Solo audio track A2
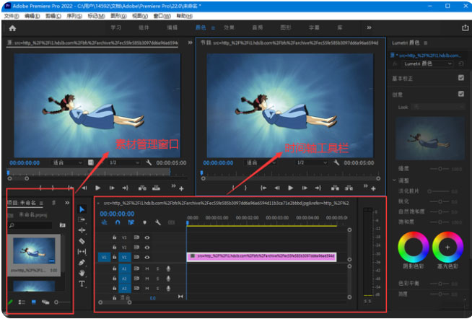Image resolution: width=472 pixels, height=319 pixels. [x=158, y=279]
